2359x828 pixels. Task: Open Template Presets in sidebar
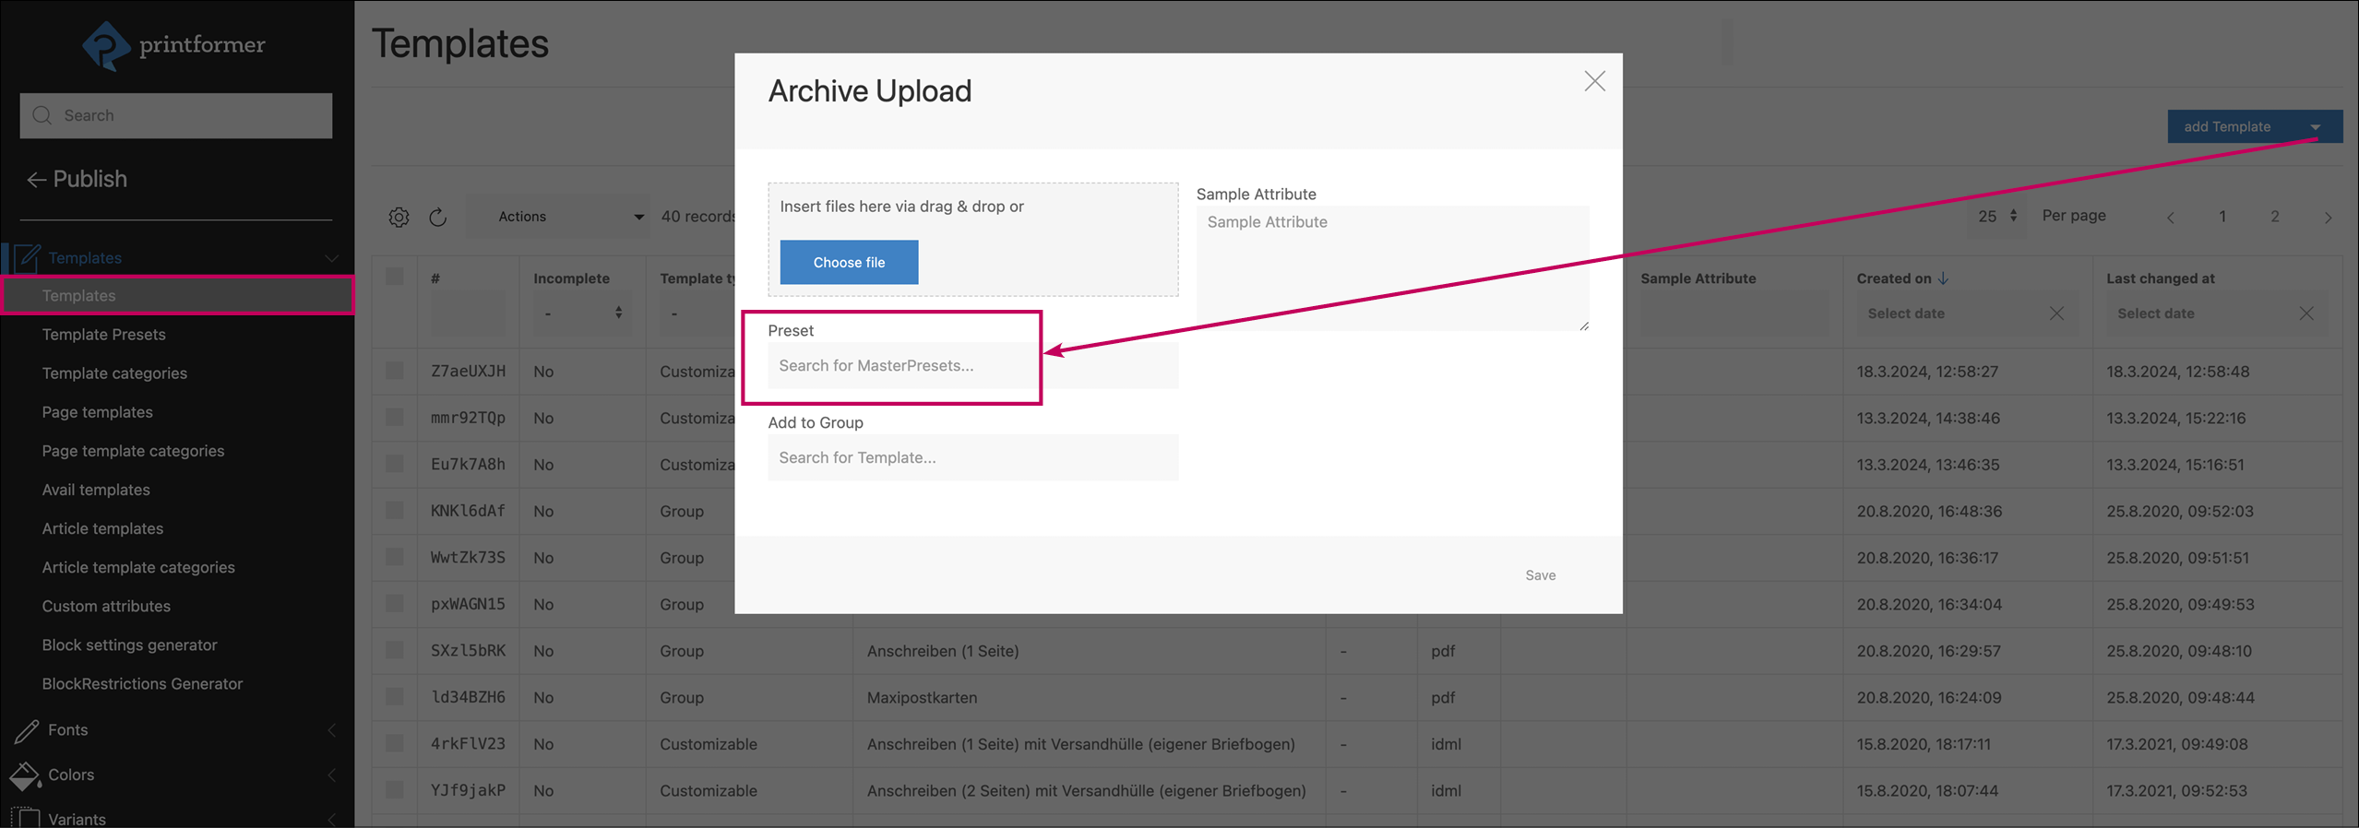103,335
